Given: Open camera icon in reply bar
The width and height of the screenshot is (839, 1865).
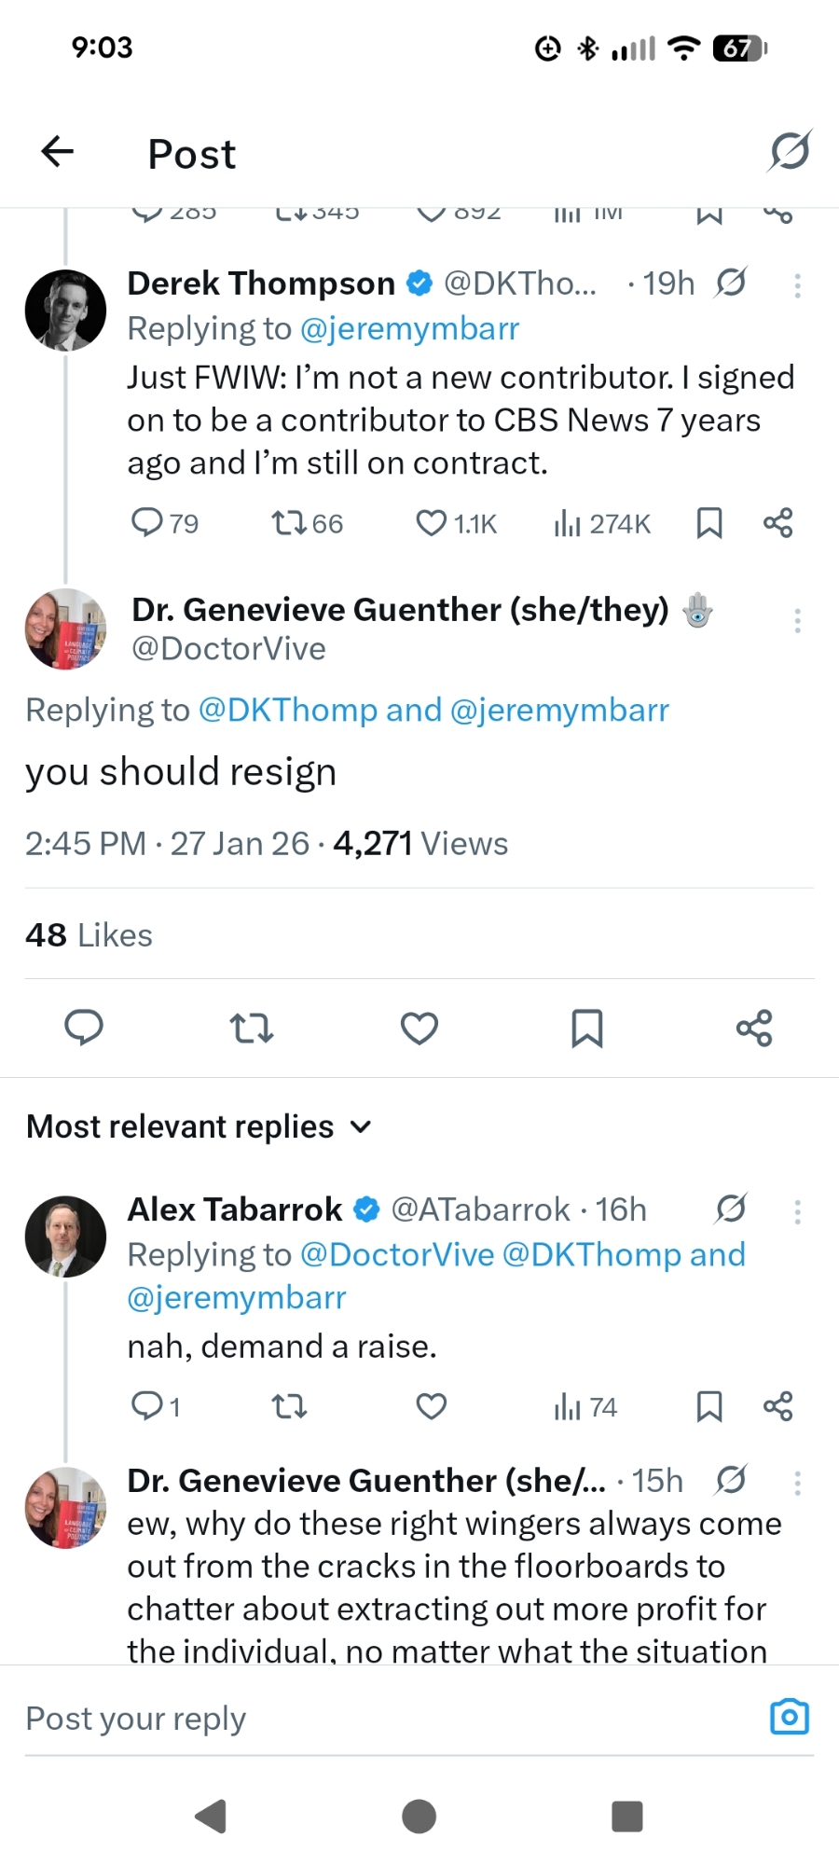Looking at the screenshot, I should point(790,1717).
